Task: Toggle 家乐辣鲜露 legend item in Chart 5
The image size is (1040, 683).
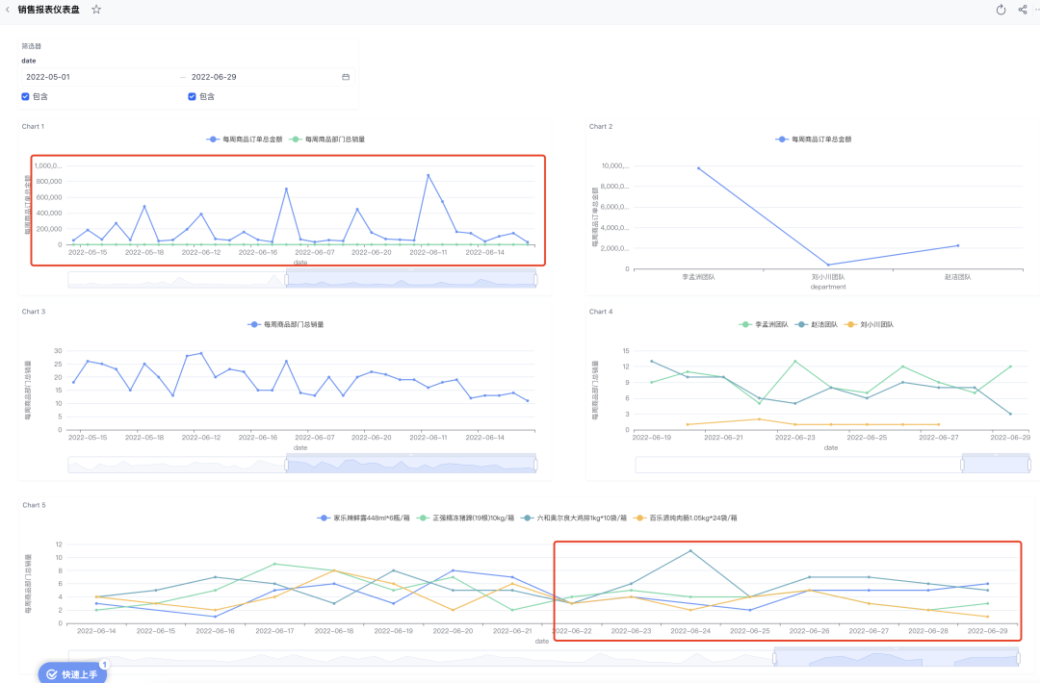Action: 363,519
